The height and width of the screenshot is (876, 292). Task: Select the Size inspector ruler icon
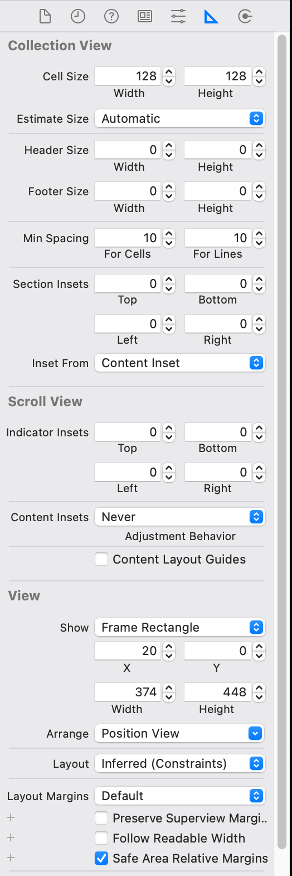pyautogui.click(x=211, y=17)
